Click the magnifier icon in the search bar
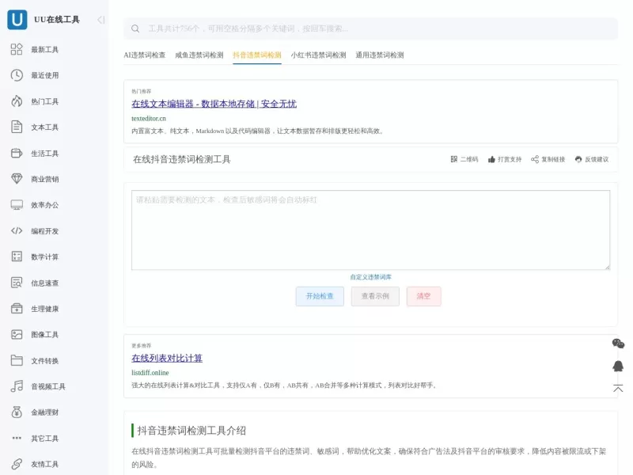This screenshot has height=475, width=633. point(135,28)
